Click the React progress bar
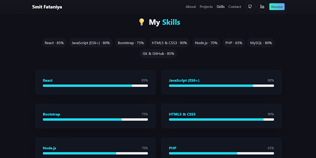Viewport: 316px width, 158px height. pyautogui.click(x=95, y=86)
